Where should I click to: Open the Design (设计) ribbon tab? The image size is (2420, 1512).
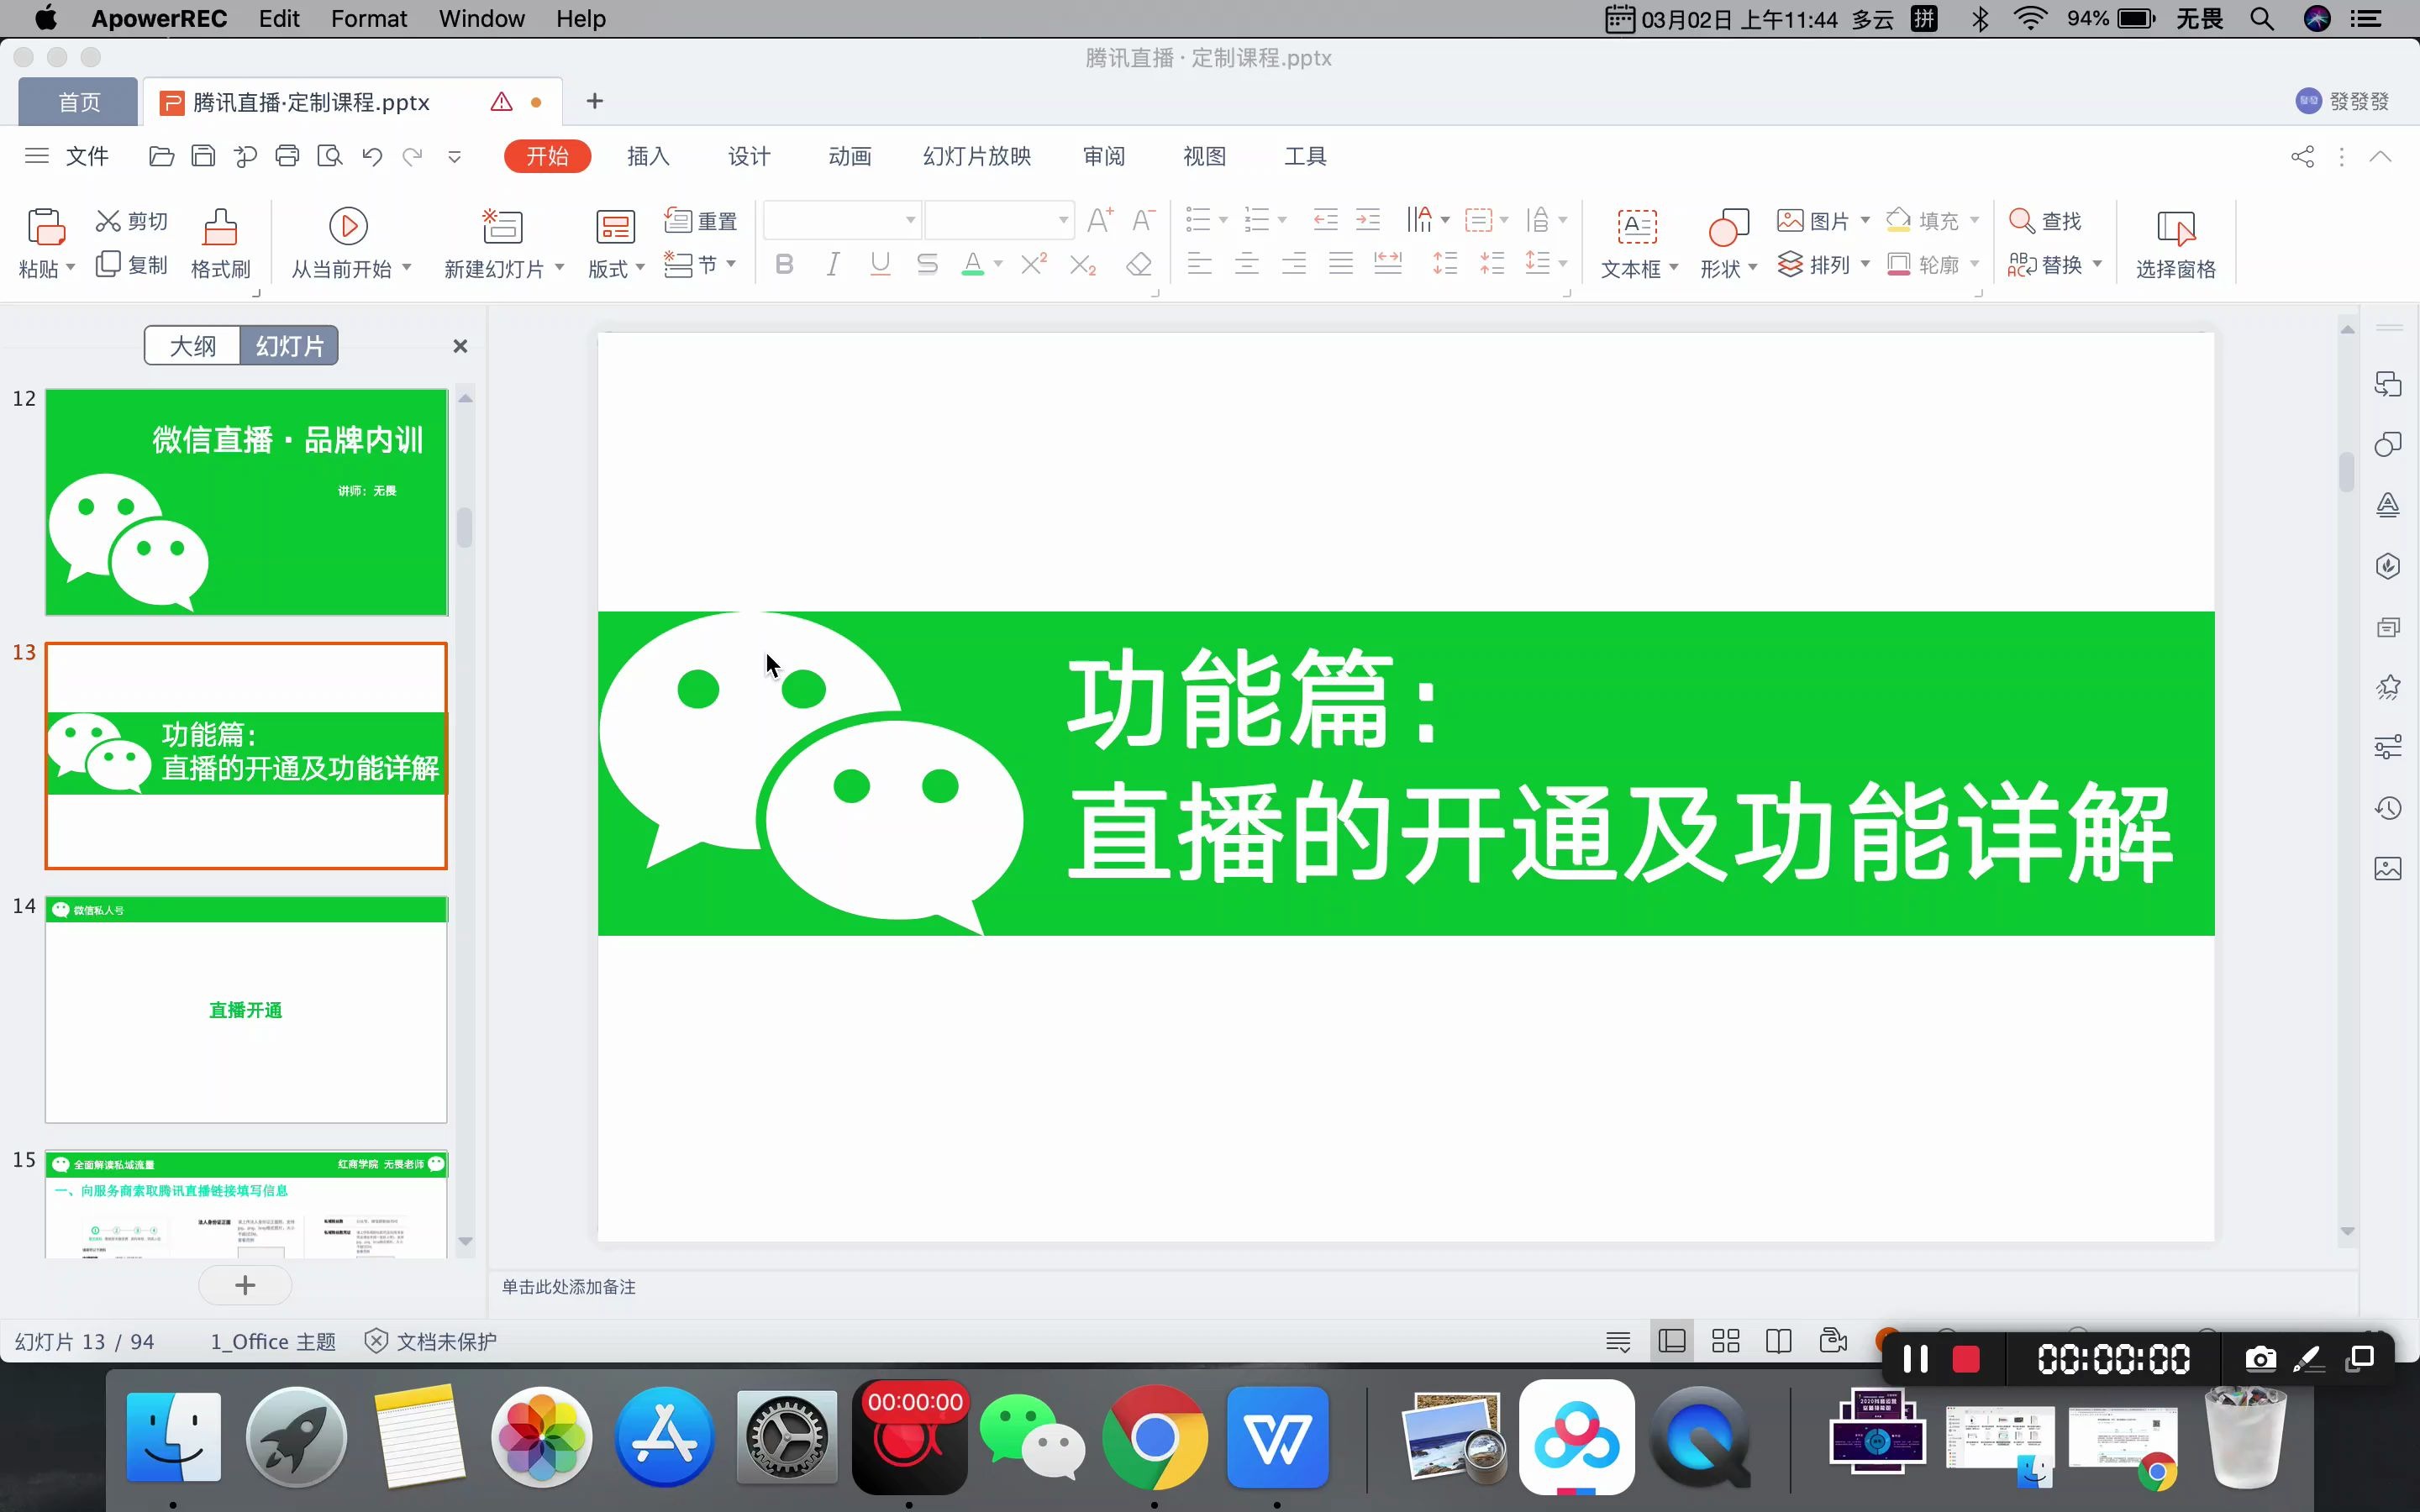point(749,156)
